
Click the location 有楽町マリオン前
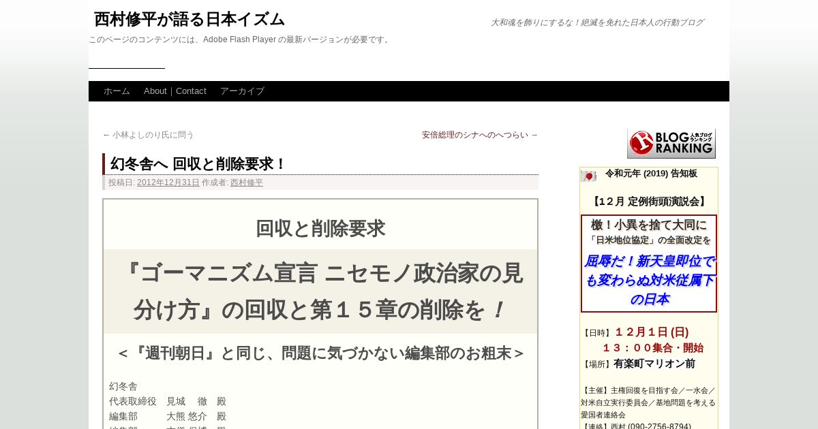654,364
